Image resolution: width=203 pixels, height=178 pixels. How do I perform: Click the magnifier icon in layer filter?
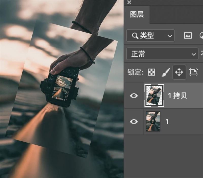pyautogui.click(x=135, y=36)
